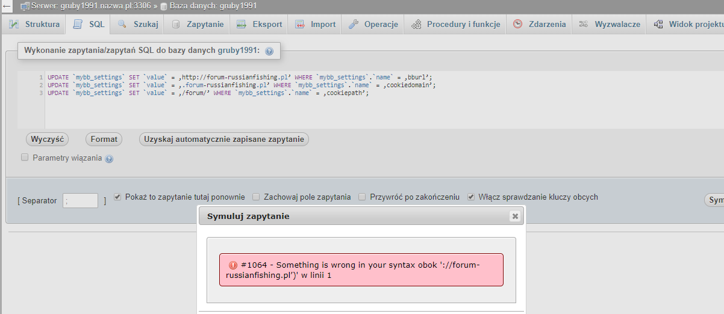Click the Format button

104,139
